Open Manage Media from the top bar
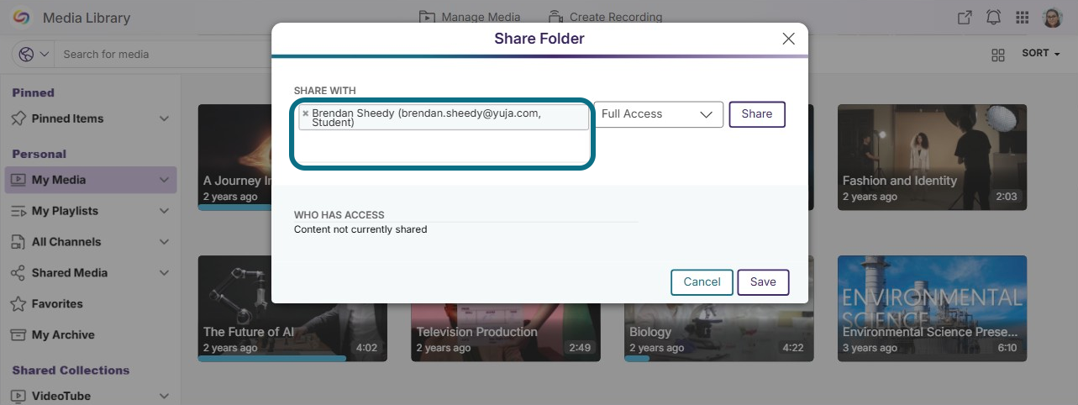Screen dimensions: 1078x405 (471, 17)
